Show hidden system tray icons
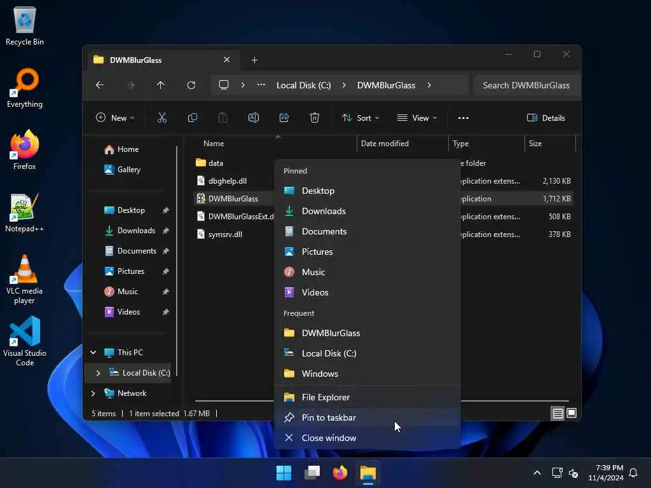Screen dimensions: 651x488 click(x=537, y=473)
